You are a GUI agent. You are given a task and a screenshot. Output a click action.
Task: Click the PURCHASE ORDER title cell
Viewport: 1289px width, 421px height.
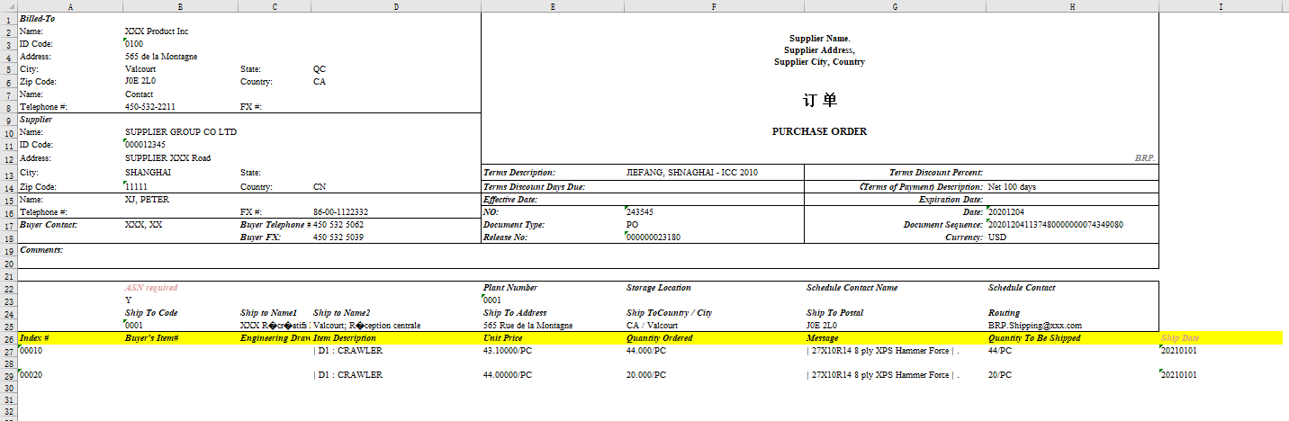coord(819,131)
